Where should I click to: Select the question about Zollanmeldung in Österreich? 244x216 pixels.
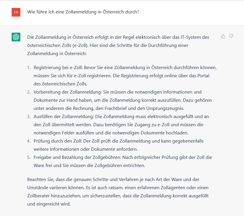point(83,12)
